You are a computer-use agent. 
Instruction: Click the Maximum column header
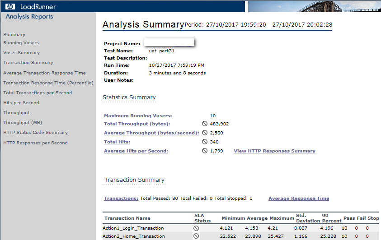click(x=282, y=218)
